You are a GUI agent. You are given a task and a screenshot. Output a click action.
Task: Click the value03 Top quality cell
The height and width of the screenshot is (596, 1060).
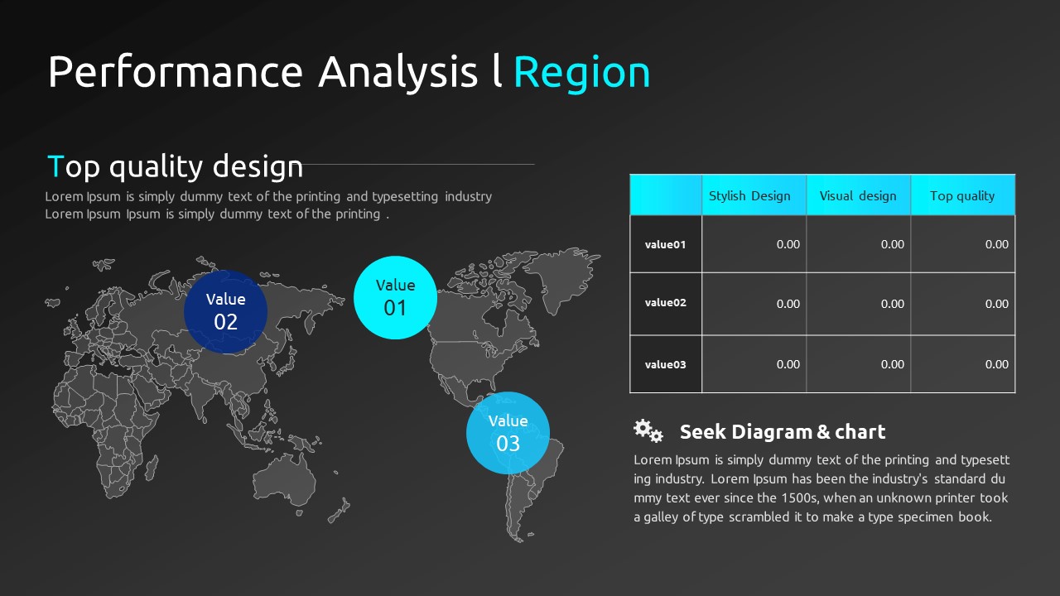coord(962,364)
